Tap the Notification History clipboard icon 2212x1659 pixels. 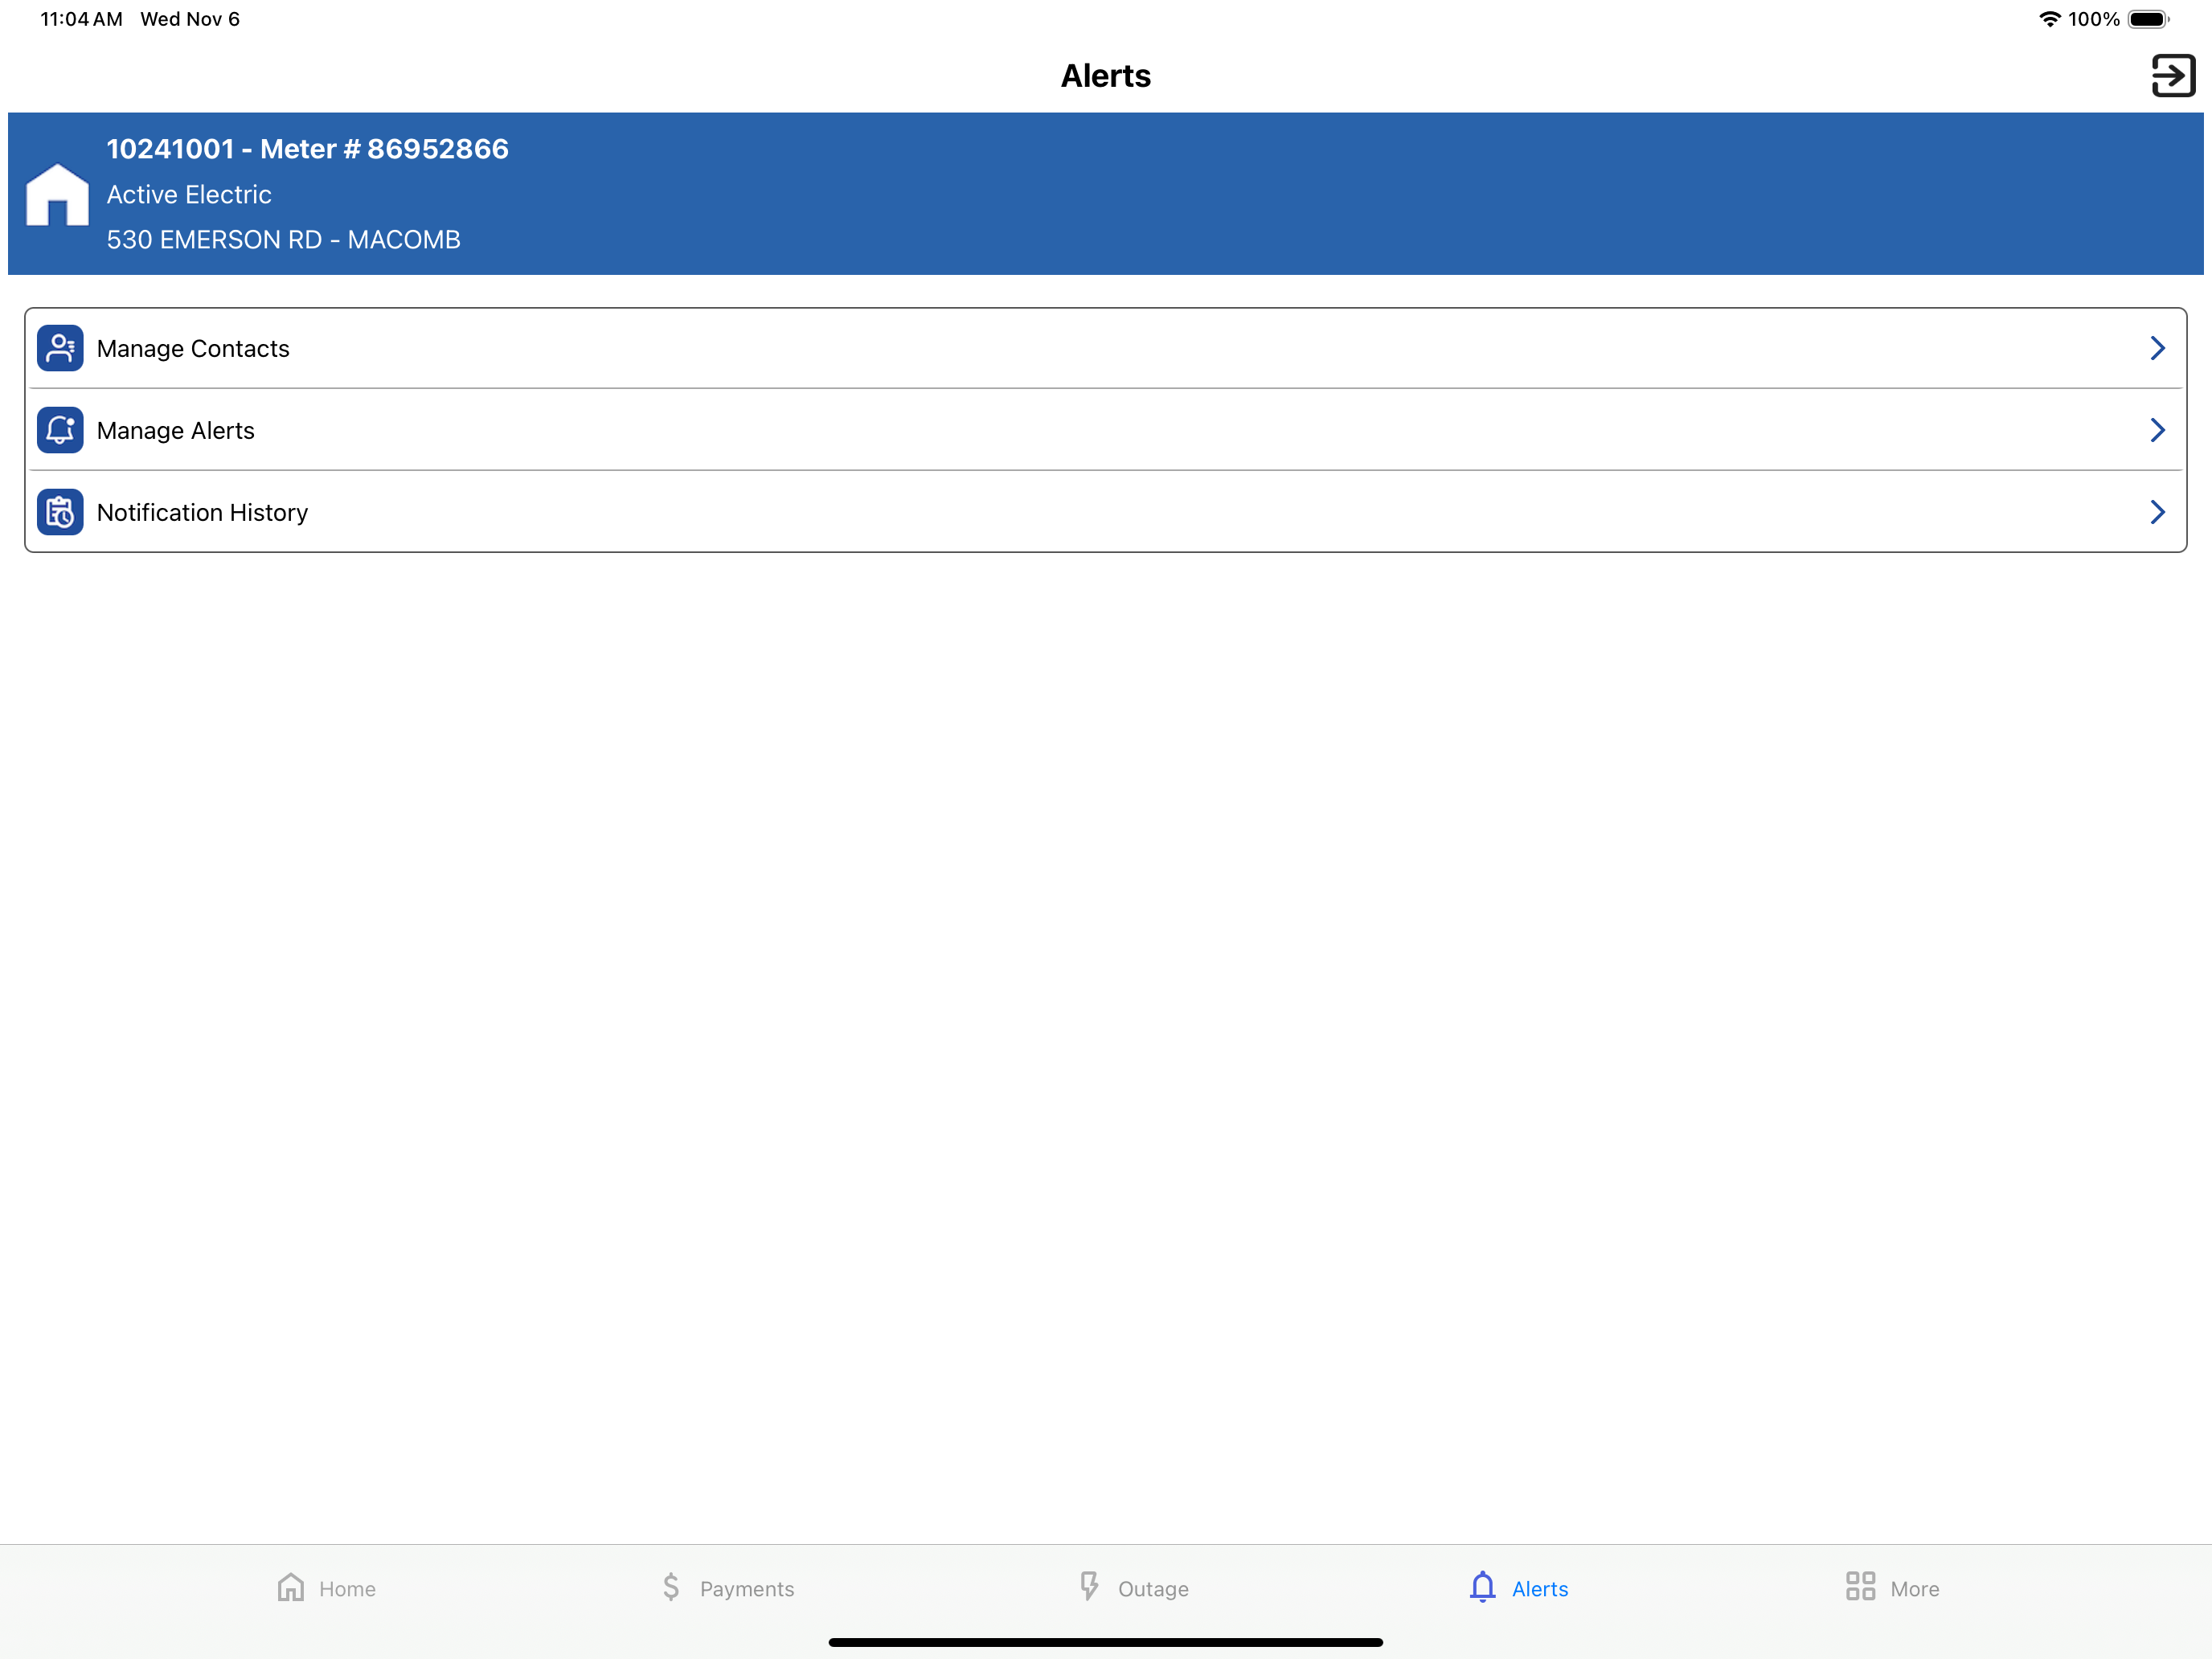[60, 512]
